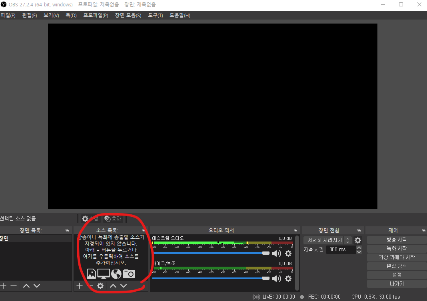Open 마이크/보조 gear settings
The height and width of the screenshot is (301, 427).
pyautogui.click(x=288, y=278)
